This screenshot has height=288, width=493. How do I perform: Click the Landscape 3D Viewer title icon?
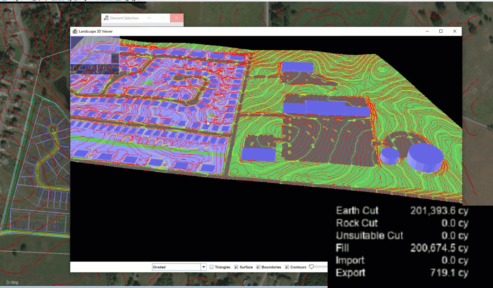coord(75,31)
